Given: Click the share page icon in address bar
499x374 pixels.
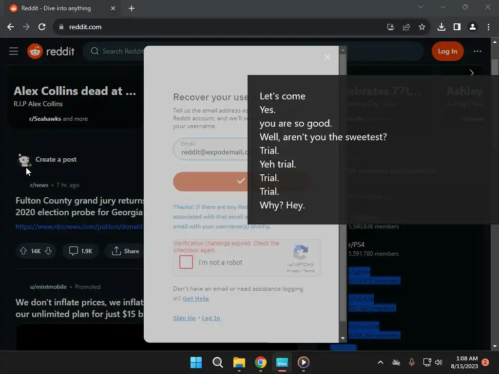Looking at the screenshot, I should [406, 27].
